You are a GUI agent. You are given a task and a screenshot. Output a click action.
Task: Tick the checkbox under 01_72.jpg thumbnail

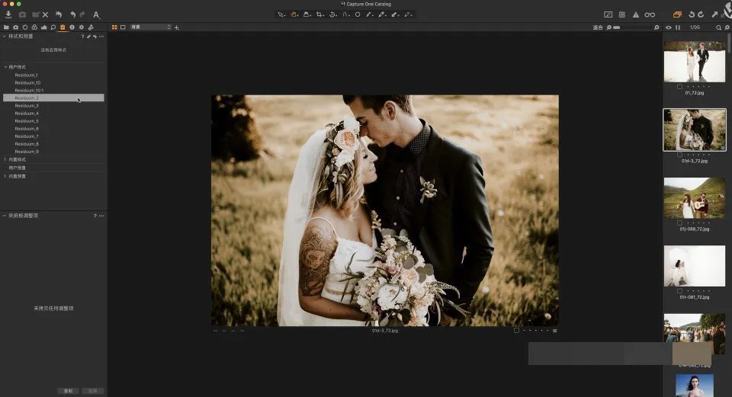pos(679,86)
